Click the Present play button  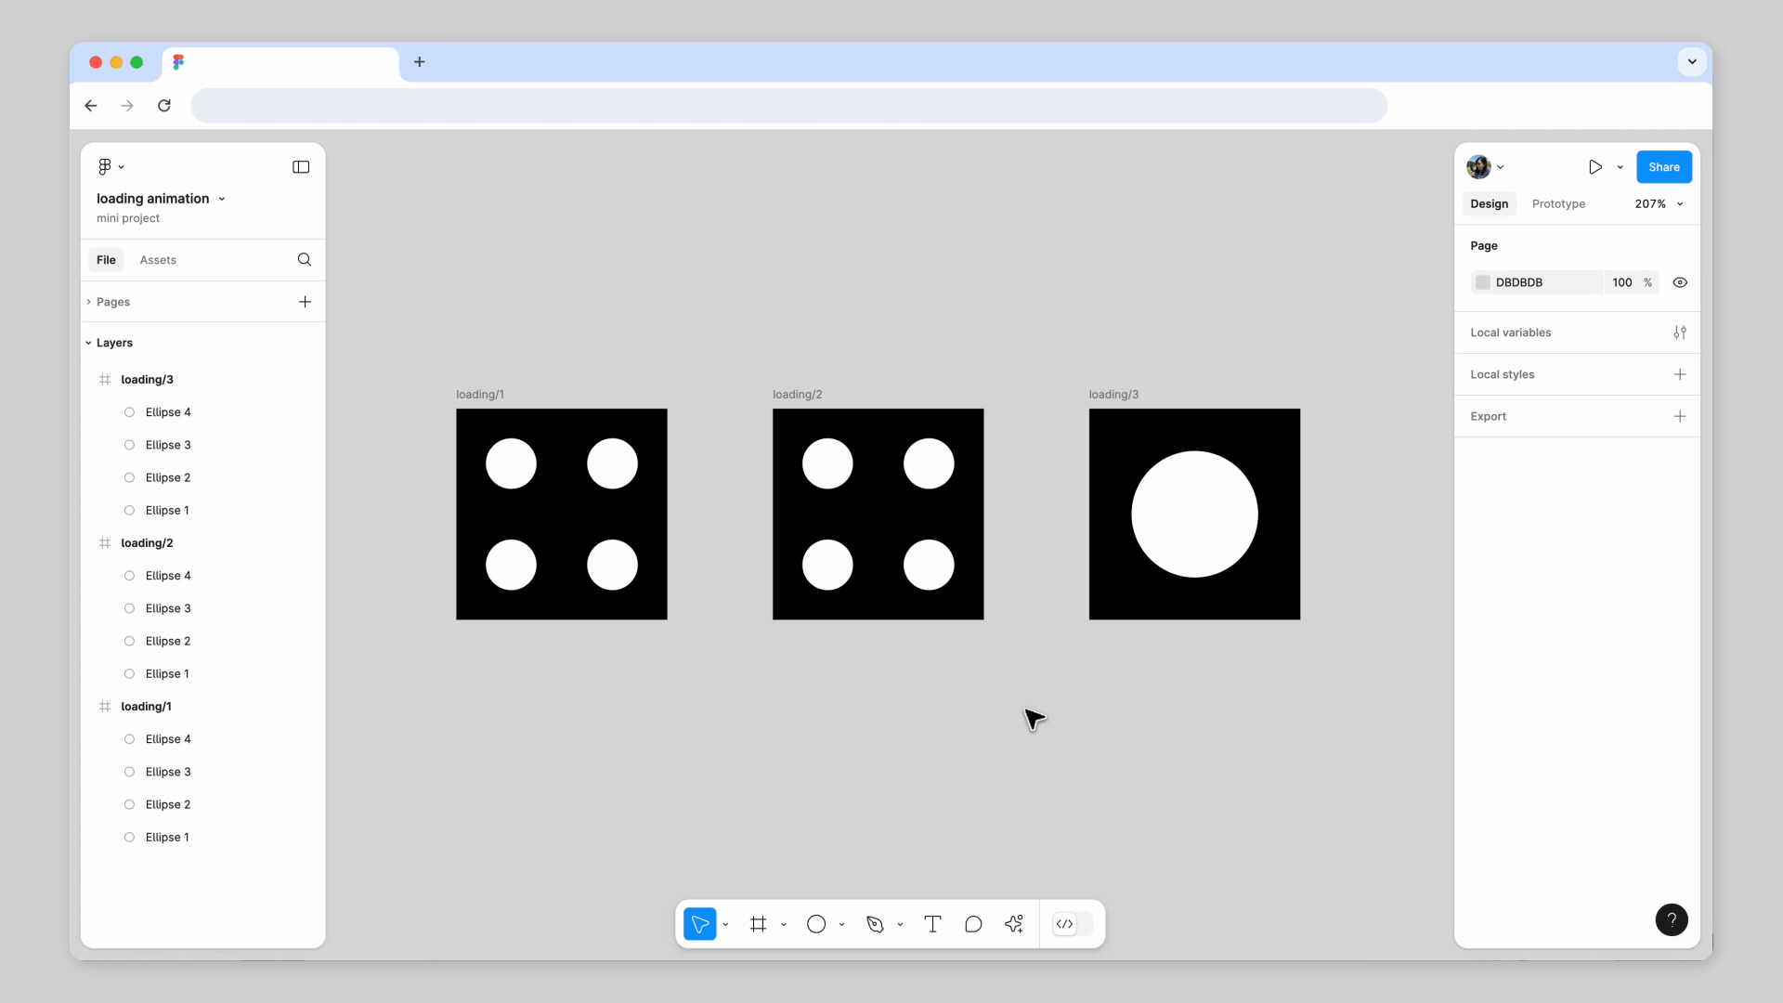point(1595,167)
